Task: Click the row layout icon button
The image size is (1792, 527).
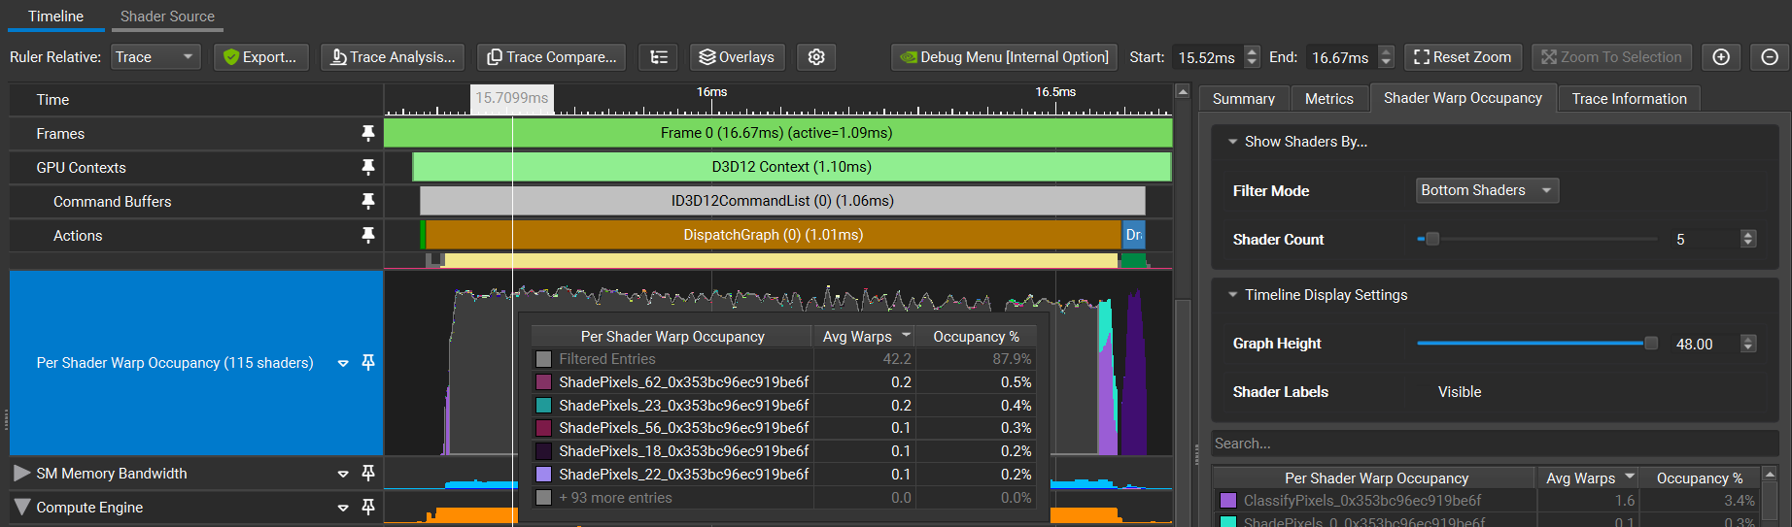Action: tap(659, 57)
